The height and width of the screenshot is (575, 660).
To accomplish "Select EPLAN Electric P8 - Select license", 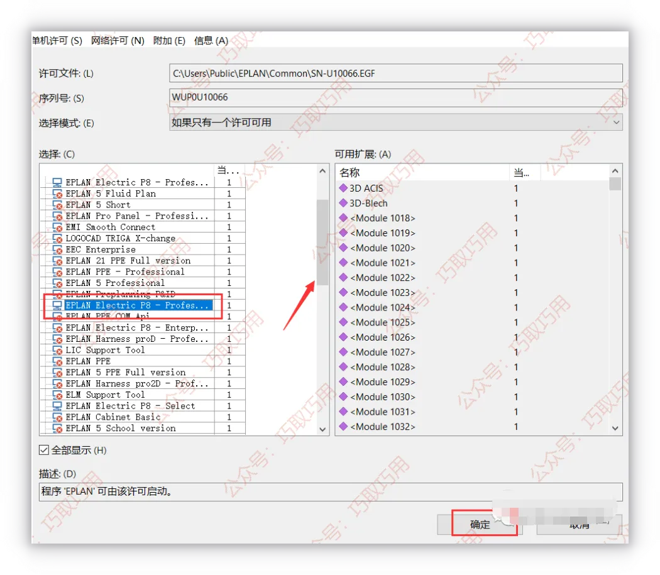I will tap(131, 406).
